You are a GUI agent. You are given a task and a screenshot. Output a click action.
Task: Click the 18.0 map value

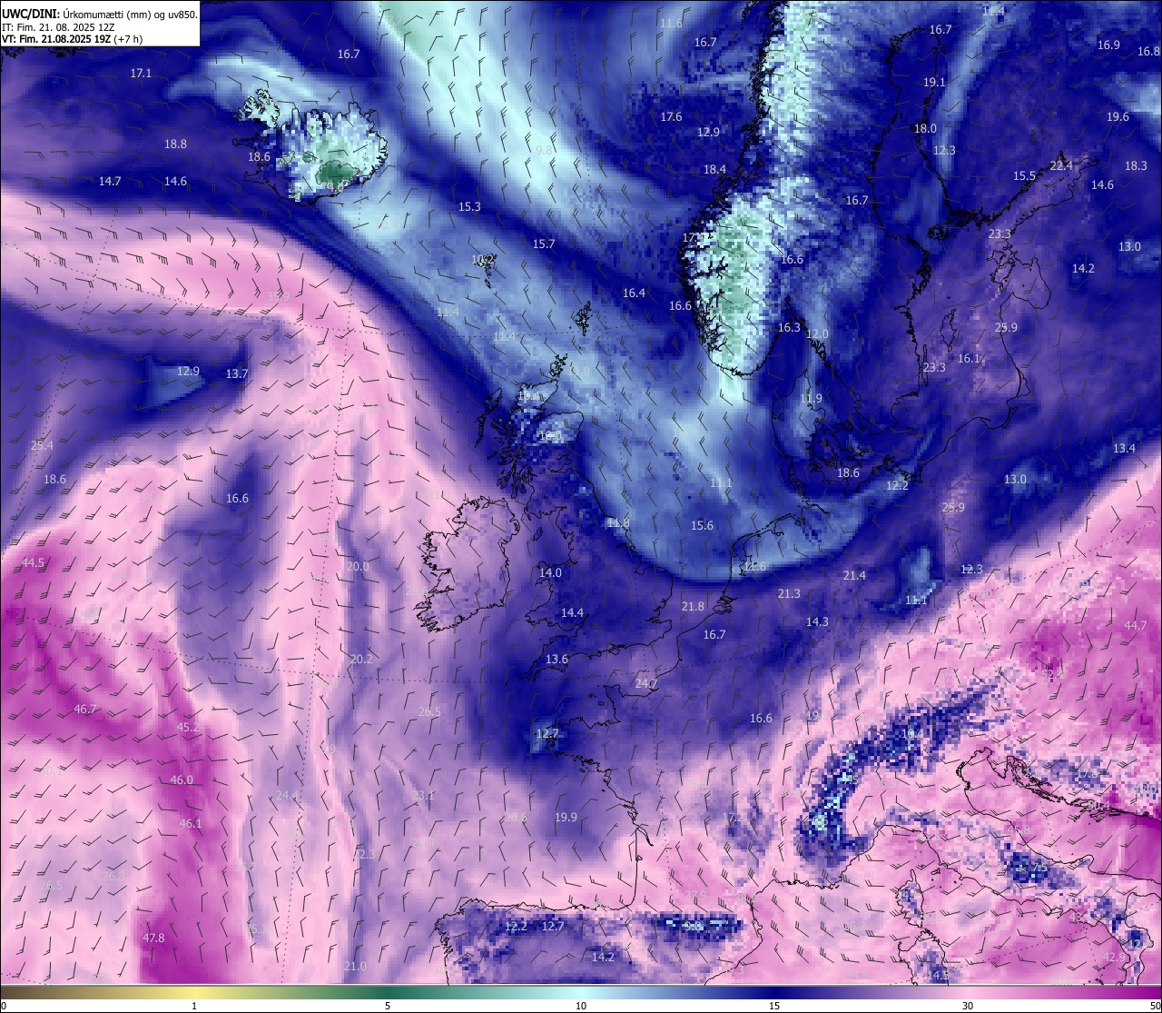(925, 128)
